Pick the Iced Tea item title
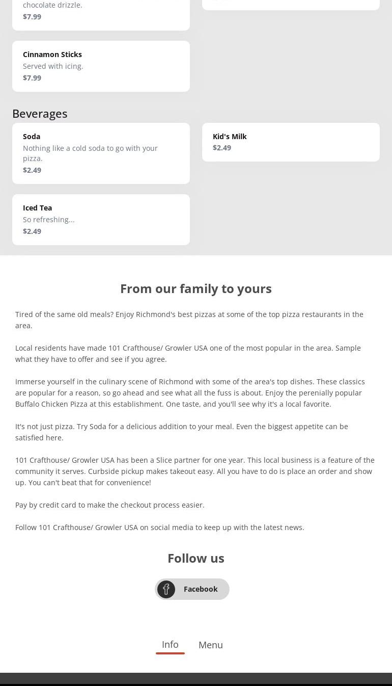Screen dimensions: 392x686 coord(37,208)
